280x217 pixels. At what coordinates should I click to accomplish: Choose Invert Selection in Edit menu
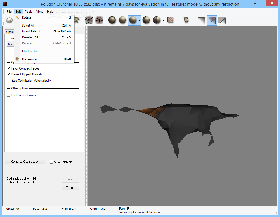coord(44,31)
